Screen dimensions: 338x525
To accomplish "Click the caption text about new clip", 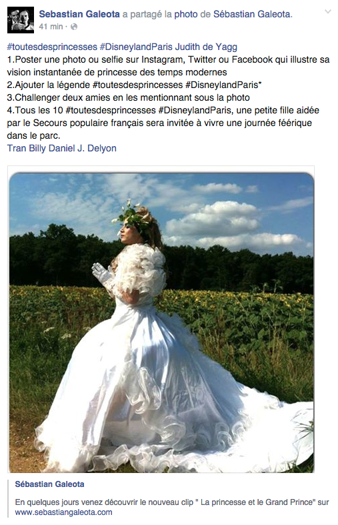I will pos(172,502).
